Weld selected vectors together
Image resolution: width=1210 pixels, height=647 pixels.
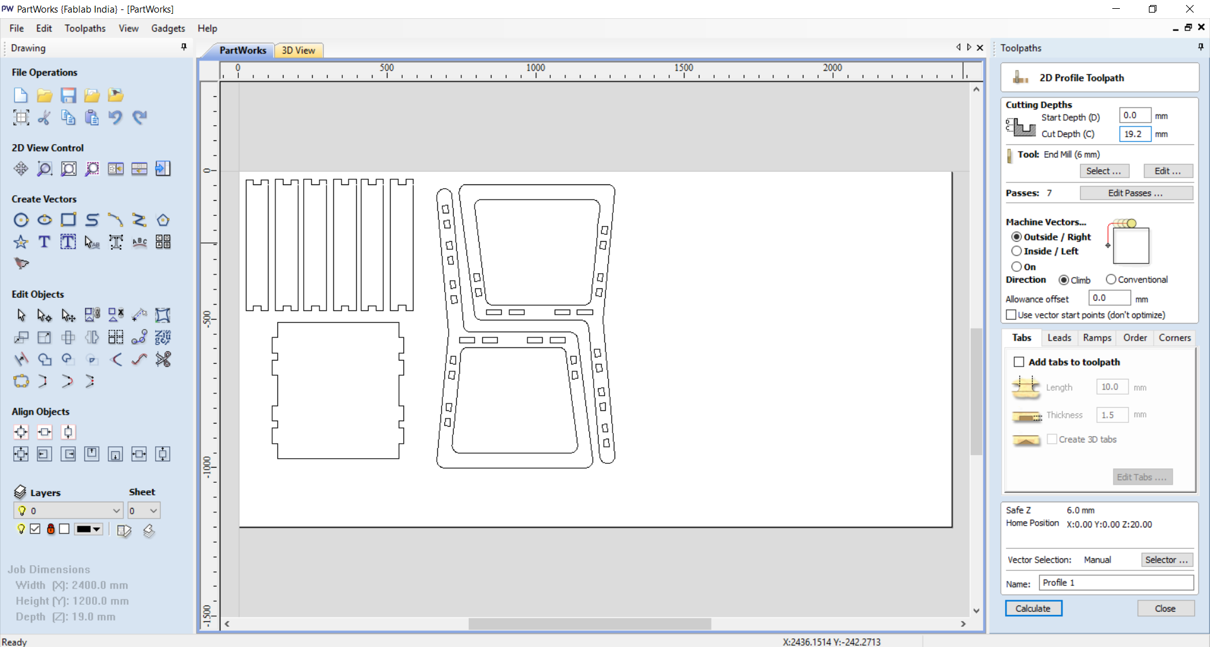[44, 359]
